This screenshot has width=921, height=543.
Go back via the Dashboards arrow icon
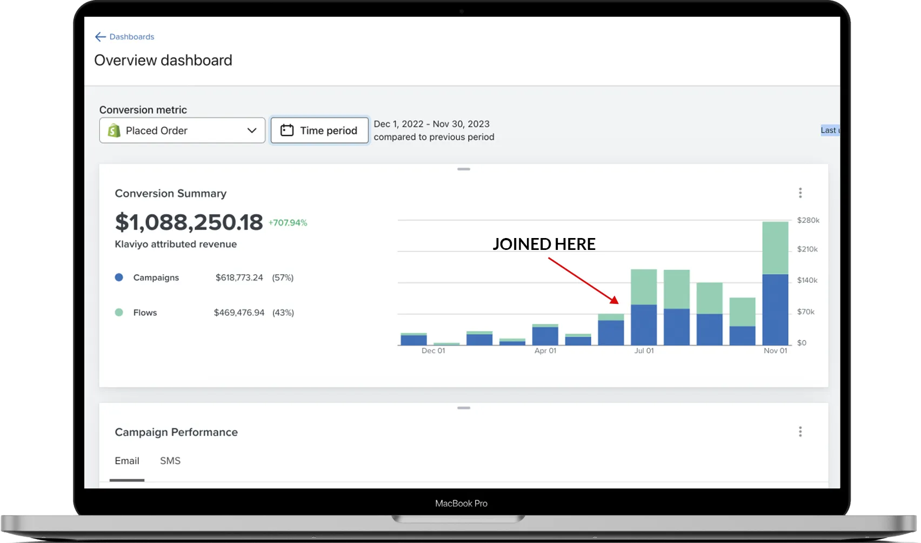point(100,37)
